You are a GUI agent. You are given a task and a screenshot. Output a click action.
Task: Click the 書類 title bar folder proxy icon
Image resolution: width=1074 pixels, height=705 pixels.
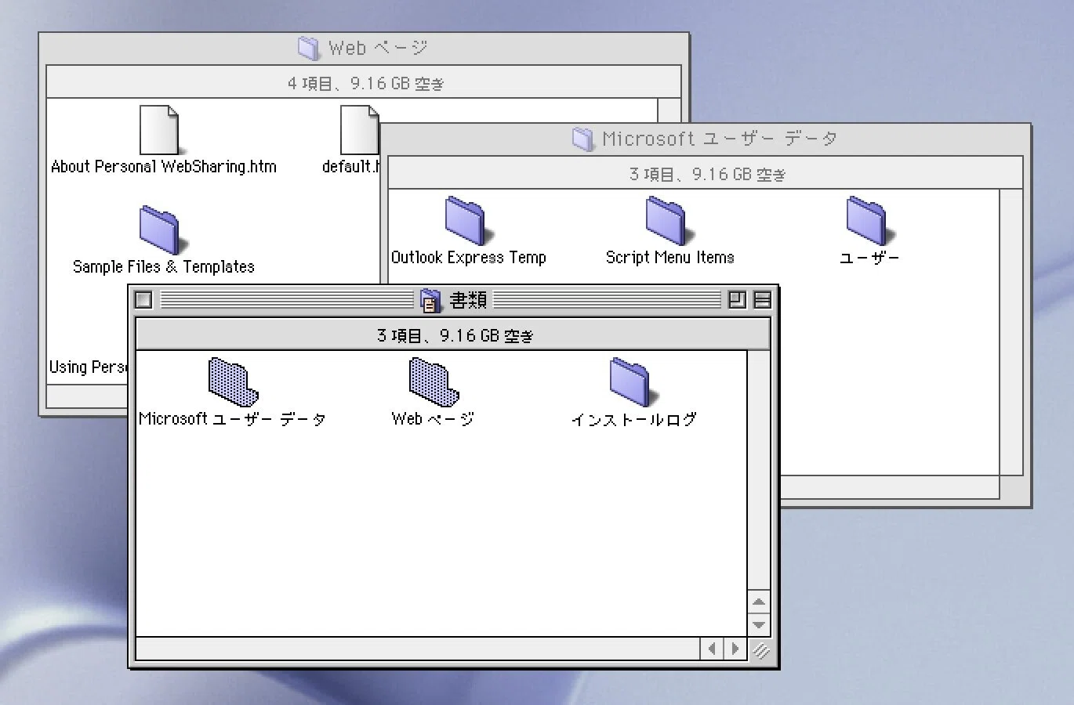pos(430,300)
